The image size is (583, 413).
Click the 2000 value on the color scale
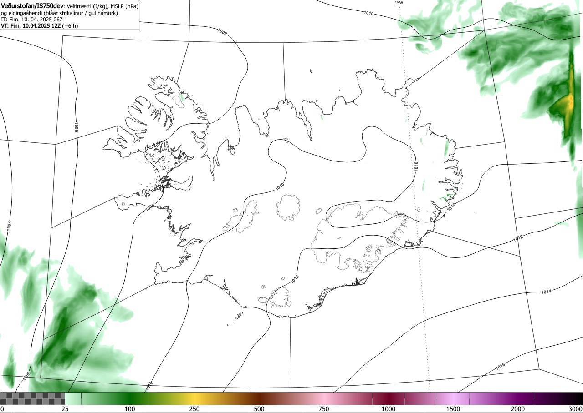[518, 409]
